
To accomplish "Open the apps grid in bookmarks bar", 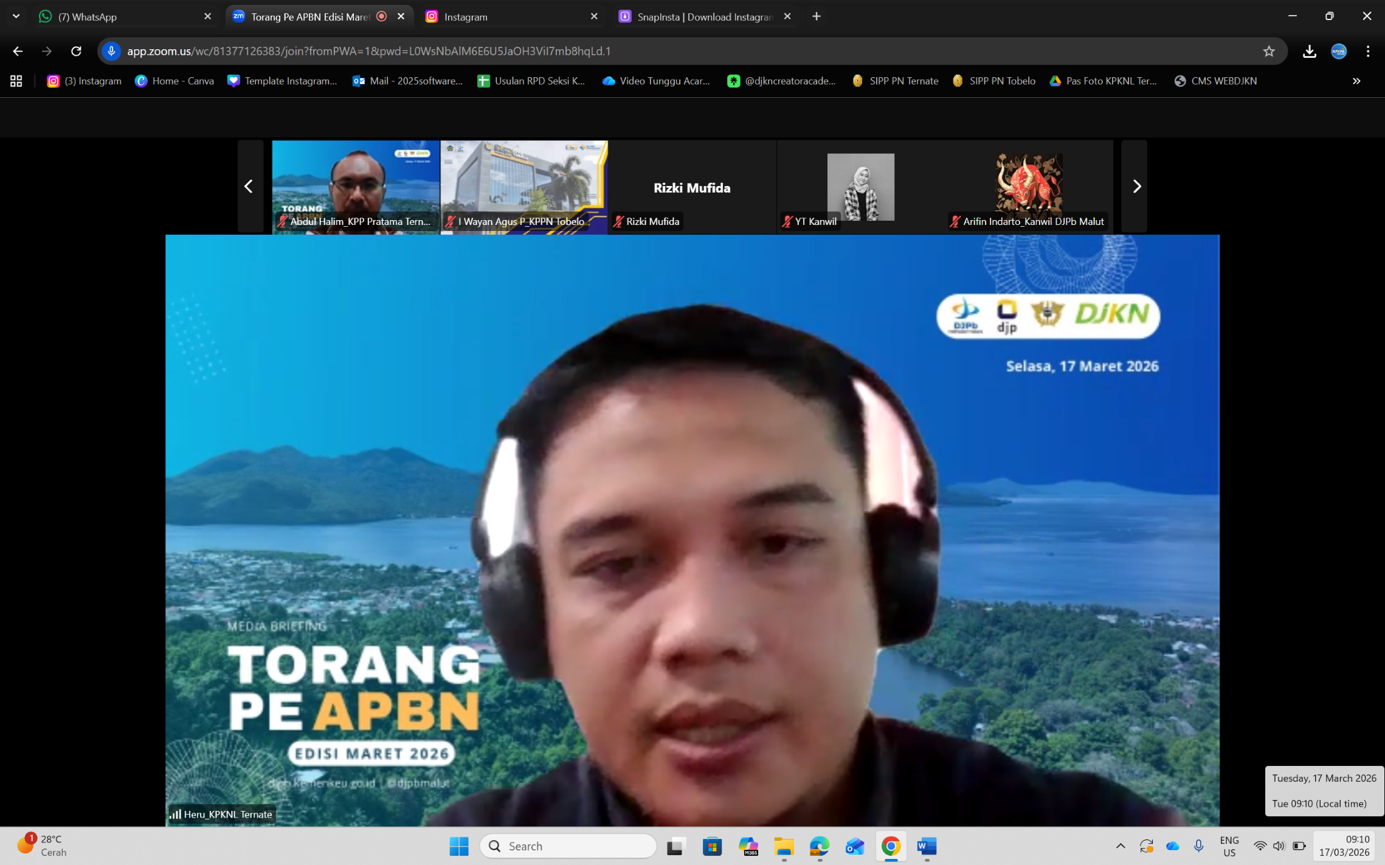I will (x=16, y=81).
